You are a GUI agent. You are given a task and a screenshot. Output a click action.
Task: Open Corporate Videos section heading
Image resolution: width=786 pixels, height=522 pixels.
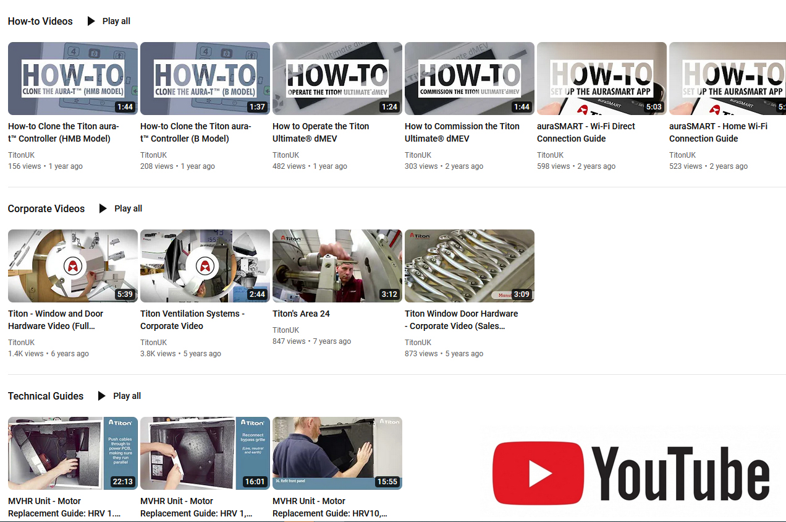click(x=46, y=208)
